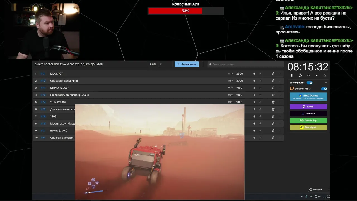Delete Братья (2009) with trash icon
The width and height of the screenshot is (357, 201).
(x=273, y=88)
